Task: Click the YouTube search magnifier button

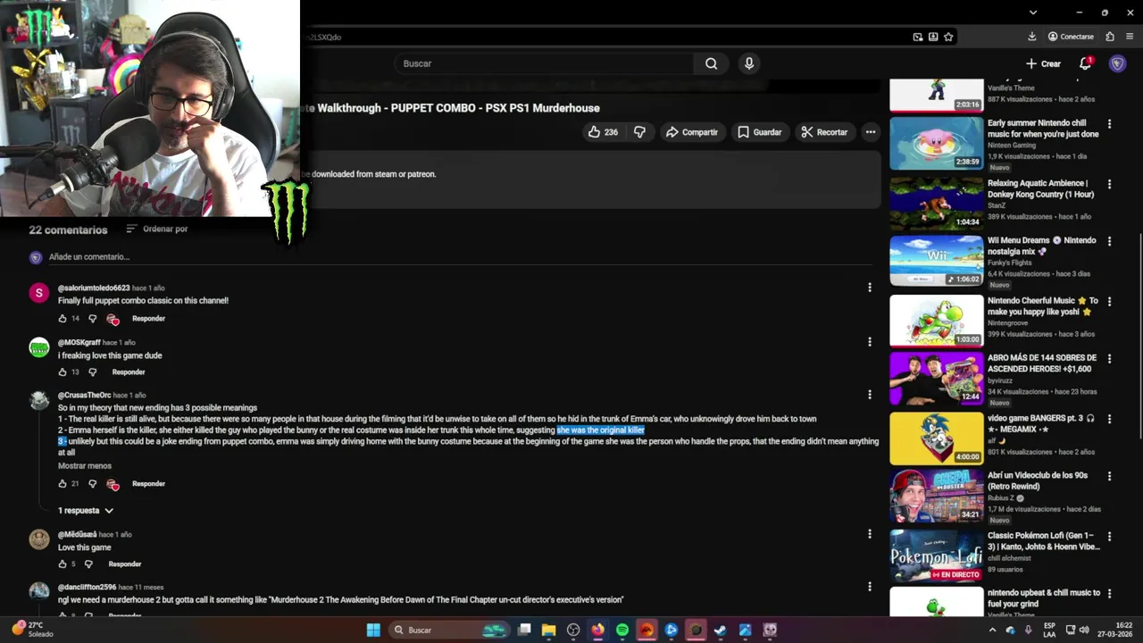Action: point(711,63)
